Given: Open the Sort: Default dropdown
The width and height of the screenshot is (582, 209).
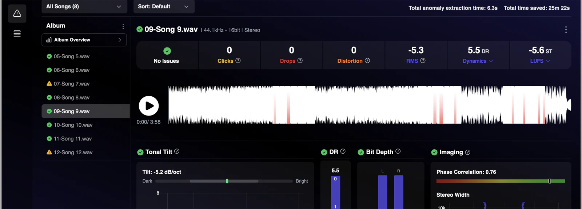Looking at the screenshot, I should pos(164,7).
